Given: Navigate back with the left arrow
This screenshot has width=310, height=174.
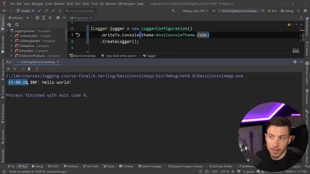Looking at the screenshot, I should [x=4, y=11].
